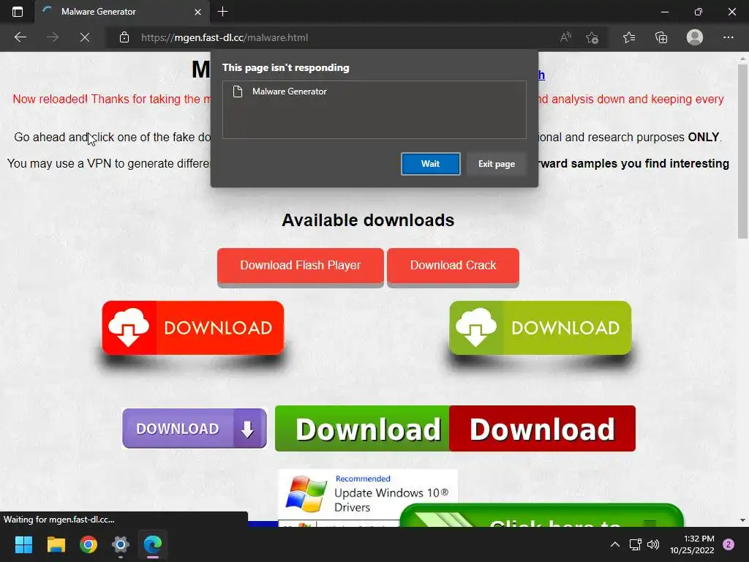
Task: Click the large green Download banner
Action: click(x=362, y=428)
